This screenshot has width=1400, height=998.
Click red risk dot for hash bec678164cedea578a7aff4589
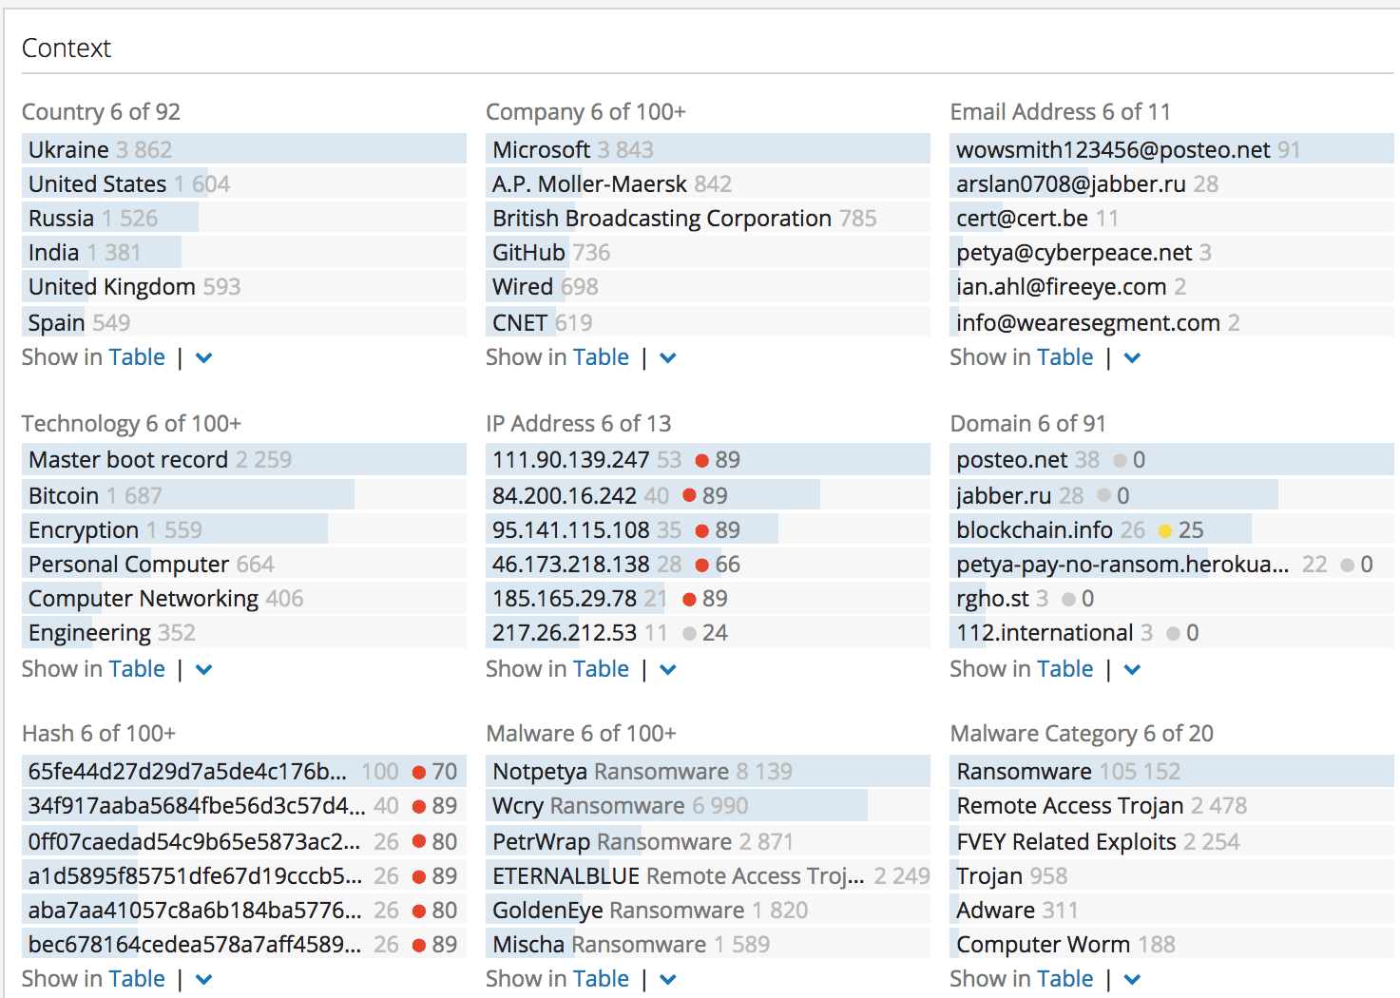coord(419,945)
